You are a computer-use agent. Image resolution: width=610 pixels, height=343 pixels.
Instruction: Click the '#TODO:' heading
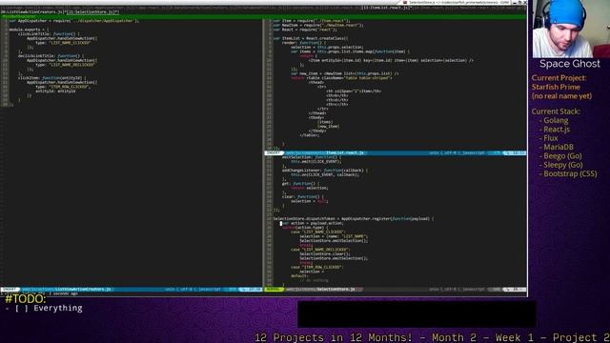coord(26,298)
